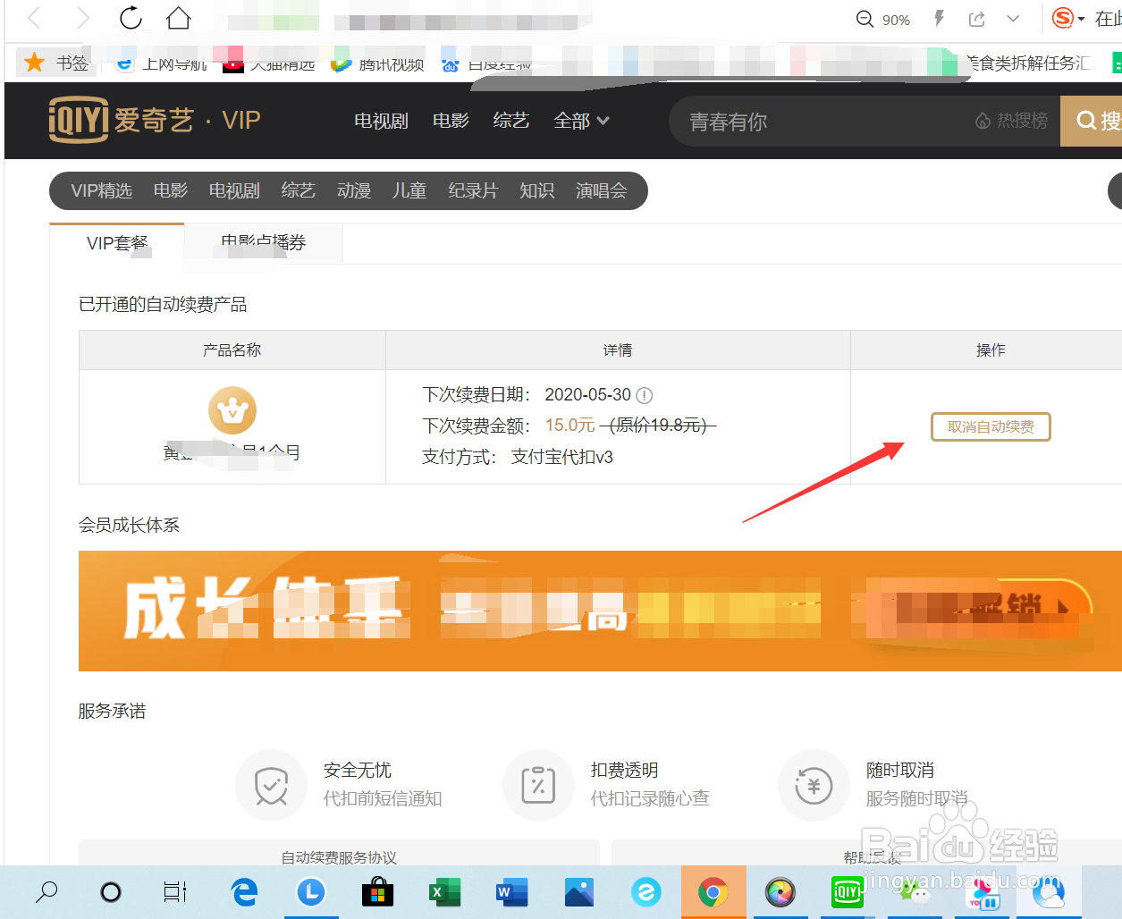Select 综艺 in the category bar
This screenshot has height=919, width=1122.
point(299,190)
